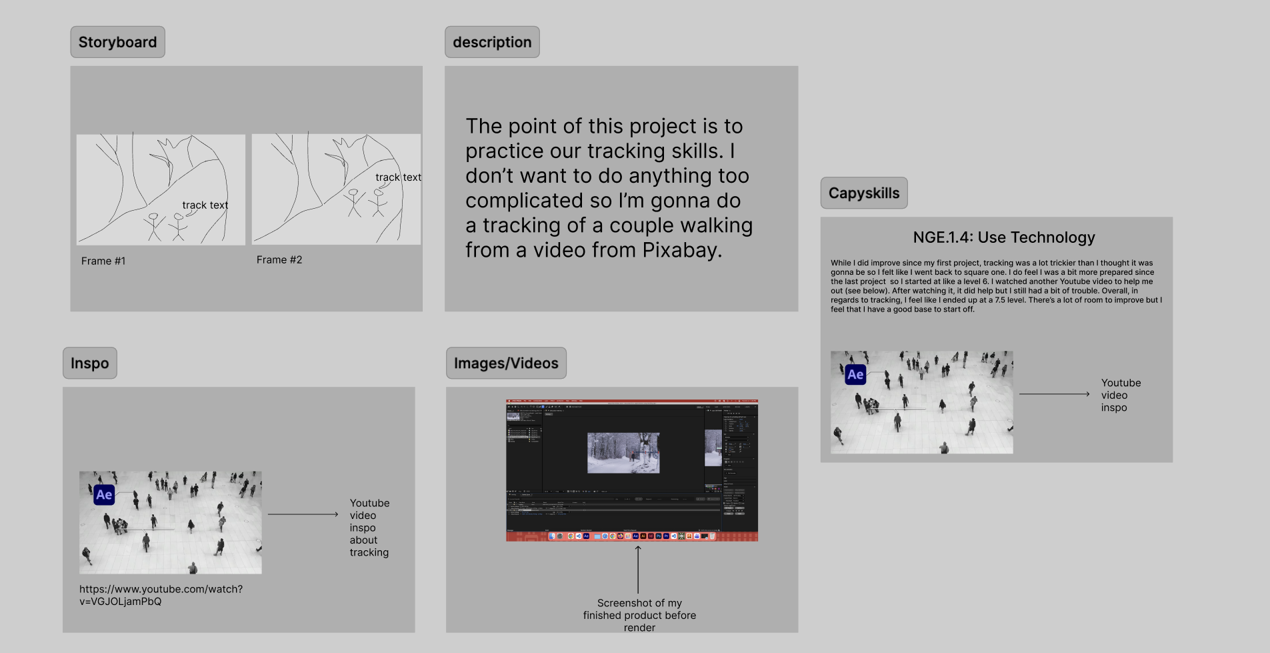Click the "Frame #1" caption text
1270x653 pixels.
point(103,261)
